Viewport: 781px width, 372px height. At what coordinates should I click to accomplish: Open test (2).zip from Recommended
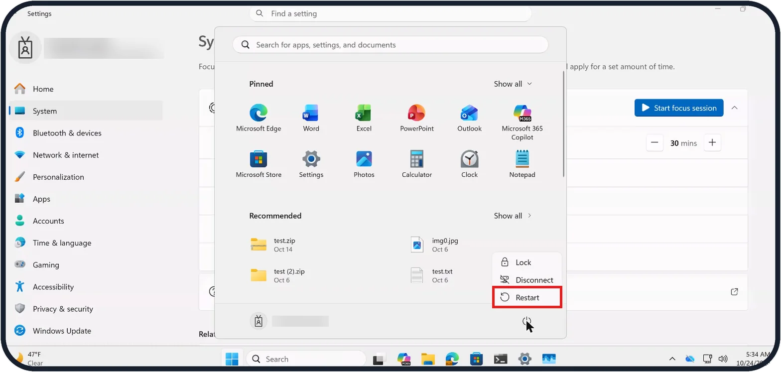(277, 275)
